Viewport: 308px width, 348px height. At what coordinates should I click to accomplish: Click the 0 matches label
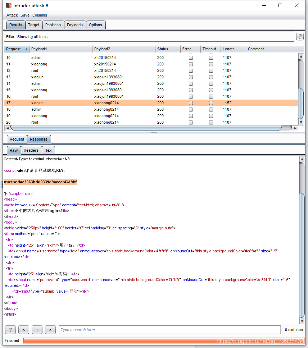tap(294, 330)
